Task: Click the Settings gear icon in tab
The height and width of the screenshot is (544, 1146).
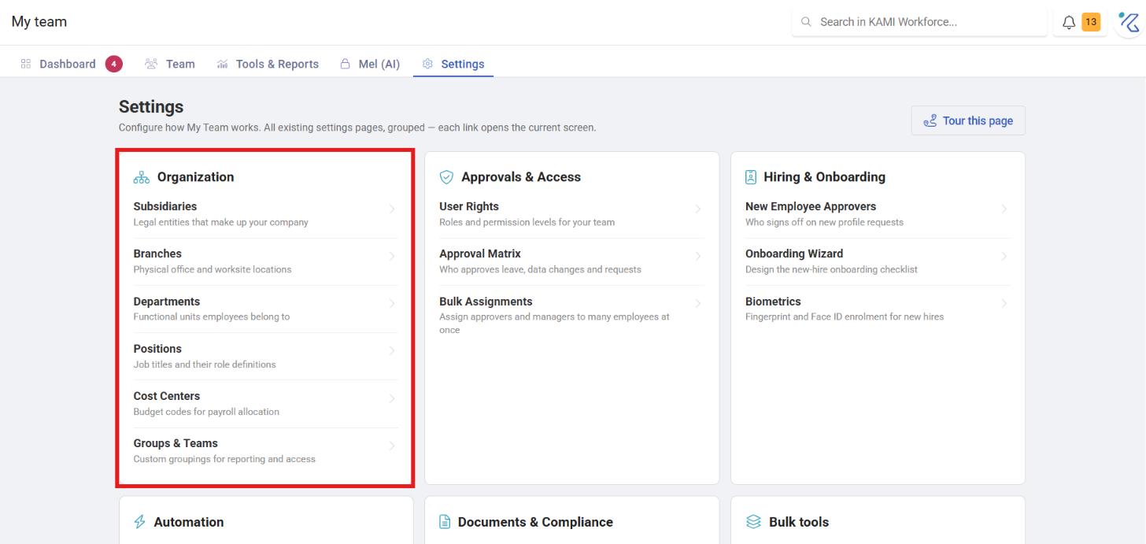Action: (x=427, y=64)
